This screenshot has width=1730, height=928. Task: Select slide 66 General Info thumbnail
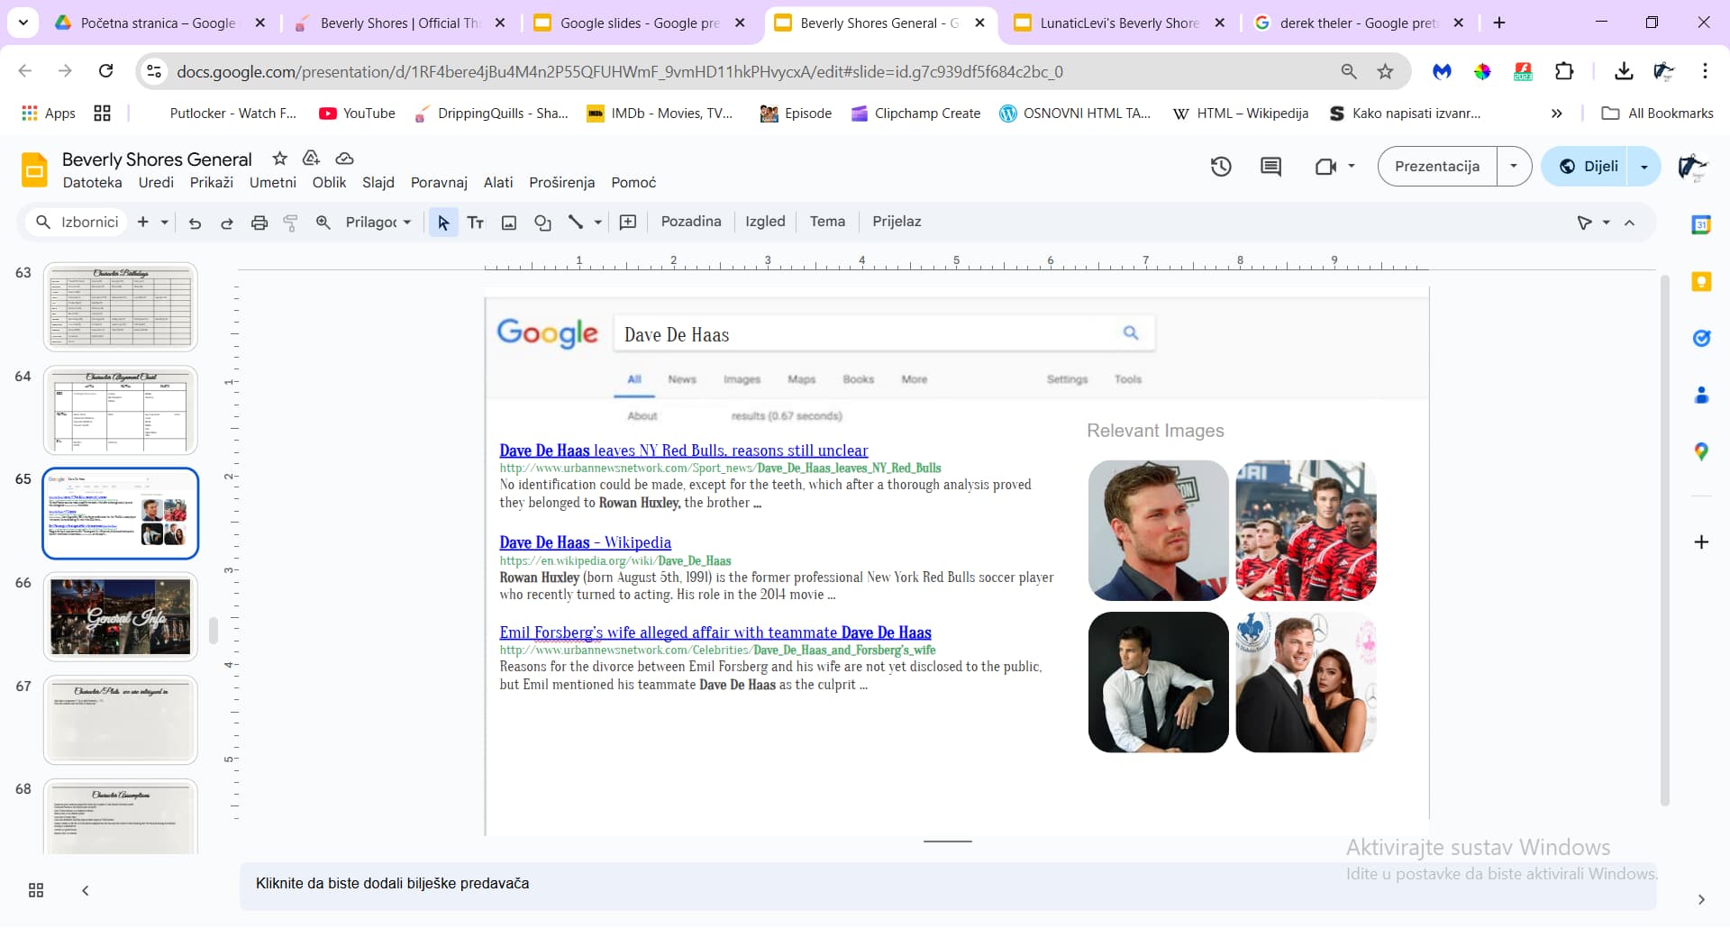click(x=120, y=617)
